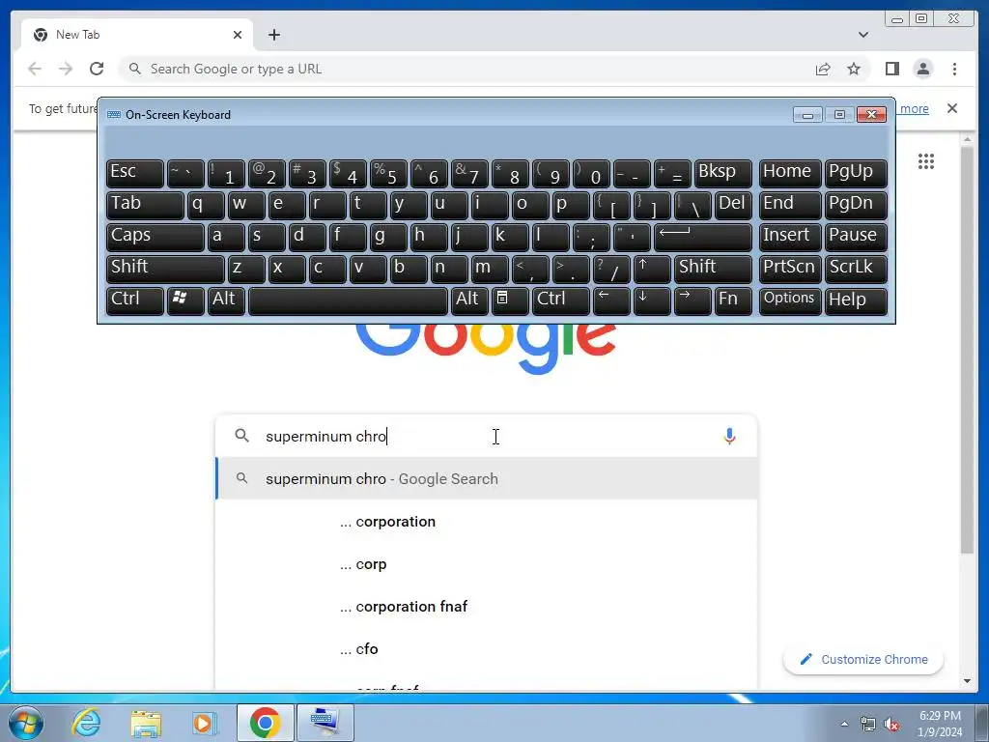Expand the tab search chevron
The image size is (989, 742).
[x=863, y=35]
